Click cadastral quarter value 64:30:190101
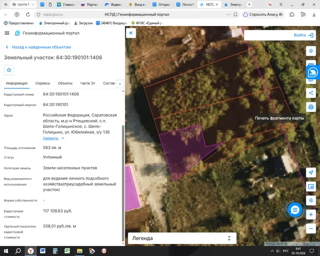This screenshot has width=320, height=256. (55, 104)
